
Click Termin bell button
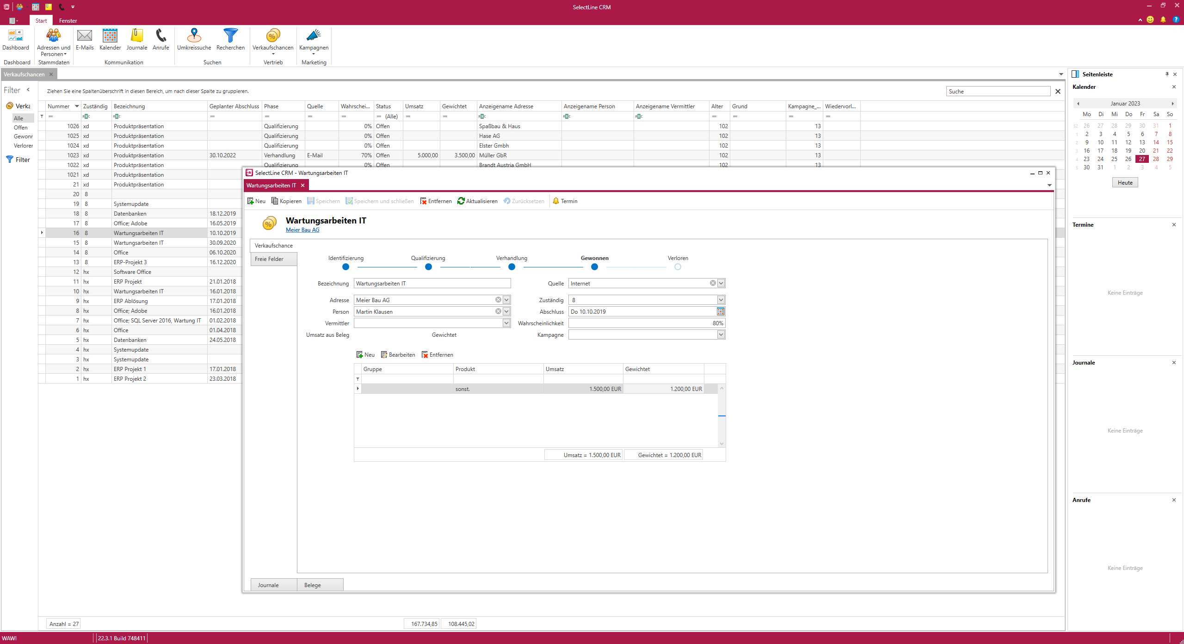(x=565, y=201)
